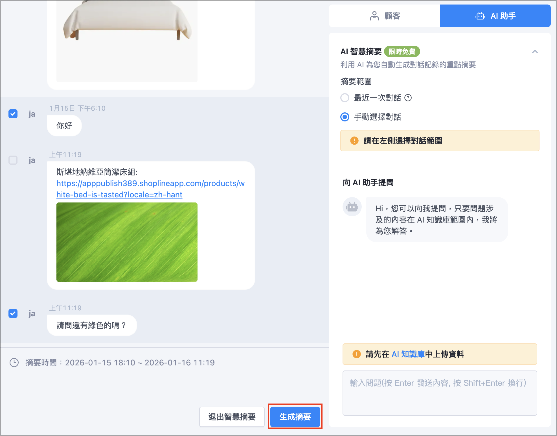Viewport: 557px width, 436px height.
Task: Open the green leaf image thumbnail
Action: click(127, 242)
